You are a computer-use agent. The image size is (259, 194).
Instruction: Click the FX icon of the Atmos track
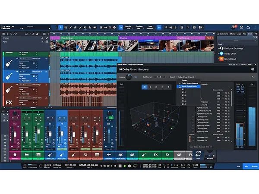[x=9, y=103]
